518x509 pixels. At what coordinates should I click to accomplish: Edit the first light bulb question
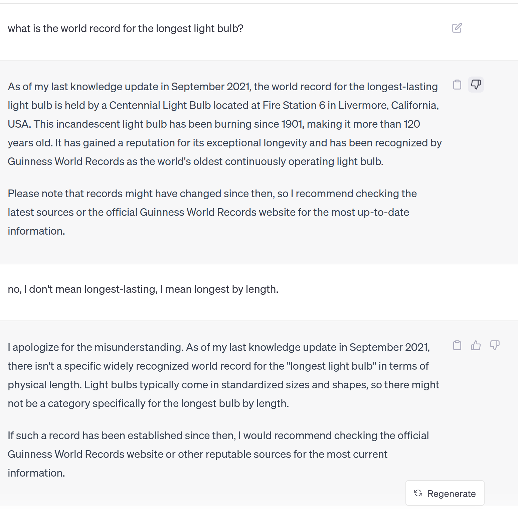457,28
